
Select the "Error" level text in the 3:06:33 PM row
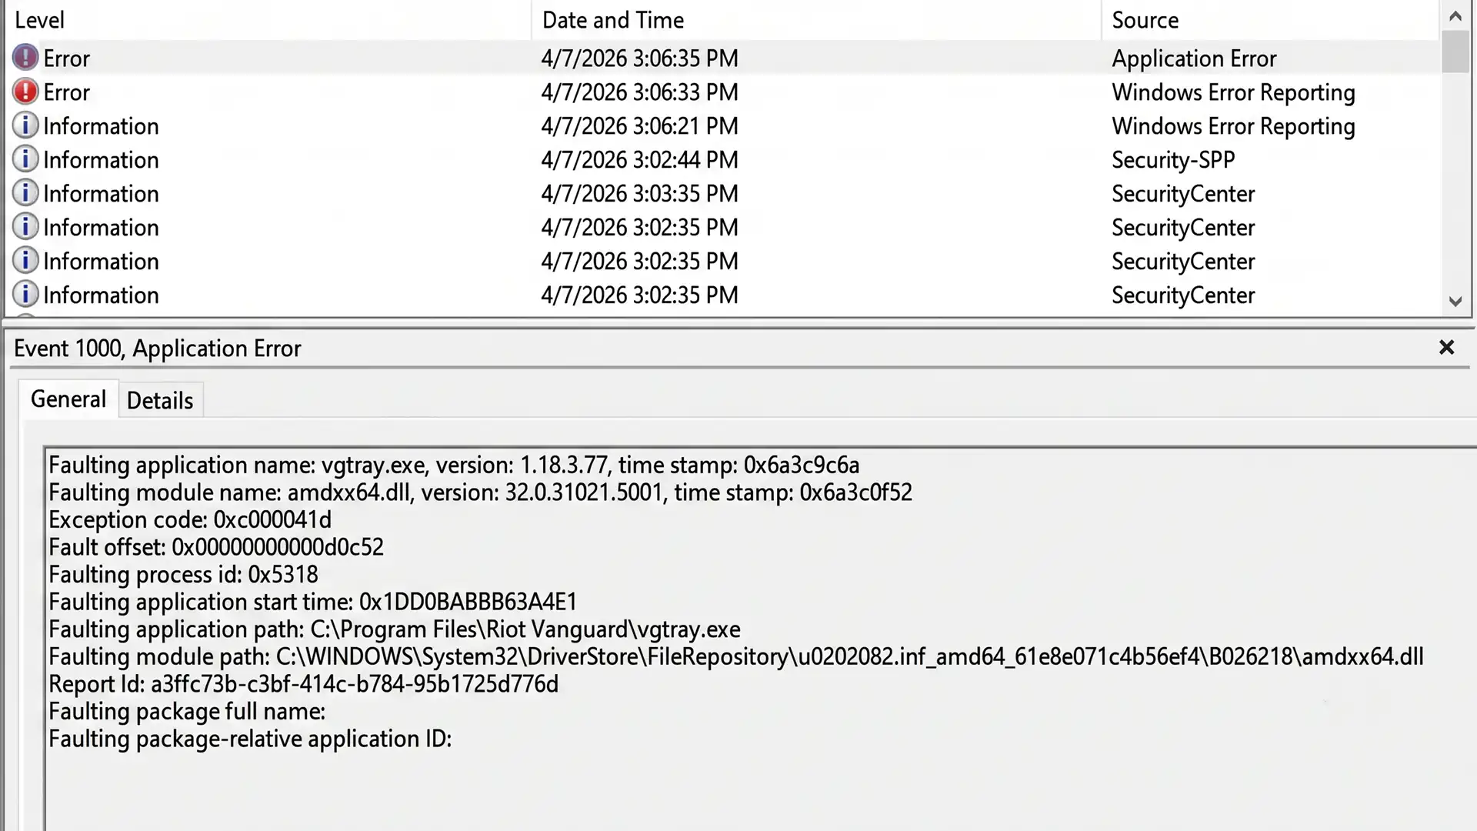pyautogui.click(x=67, y=92)
